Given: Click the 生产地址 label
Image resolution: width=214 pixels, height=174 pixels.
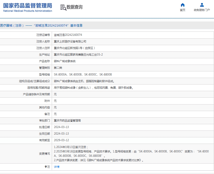Looking at the screenshot, I should (x=45, y=55).
